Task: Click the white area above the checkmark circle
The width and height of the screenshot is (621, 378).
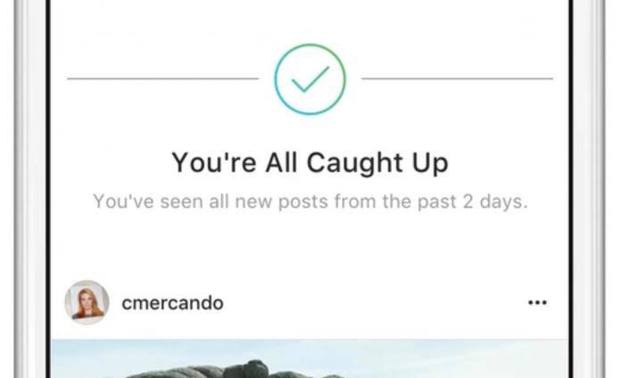Action: [310, 20]
